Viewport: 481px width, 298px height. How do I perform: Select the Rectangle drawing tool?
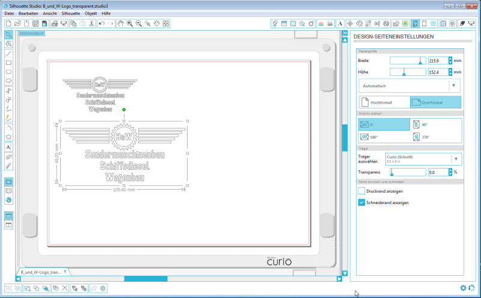point(8,63)
